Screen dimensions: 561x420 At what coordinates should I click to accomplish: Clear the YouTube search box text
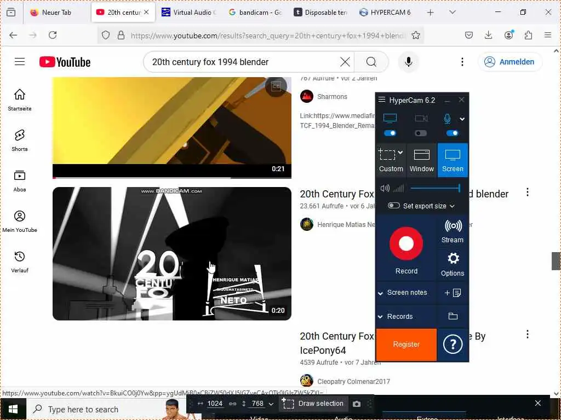click(345, 62)
